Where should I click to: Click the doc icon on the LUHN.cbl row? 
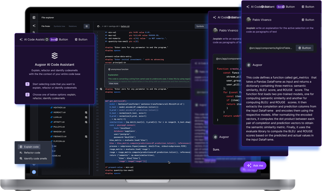click(86, 117)
